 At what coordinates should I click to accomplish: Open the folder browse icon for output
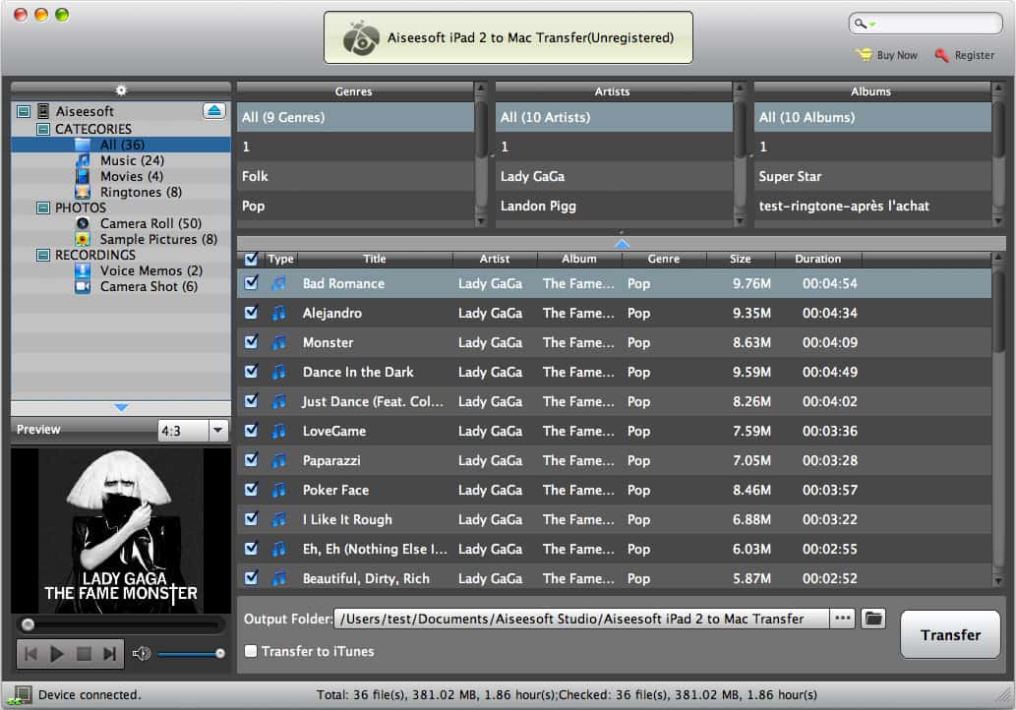(x=872, y=619)
